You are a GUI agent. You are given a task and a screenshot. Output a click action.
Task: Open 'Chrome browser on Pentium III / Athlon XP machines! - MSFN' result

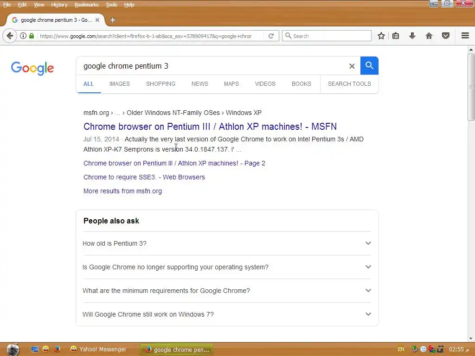coord(210,127)
